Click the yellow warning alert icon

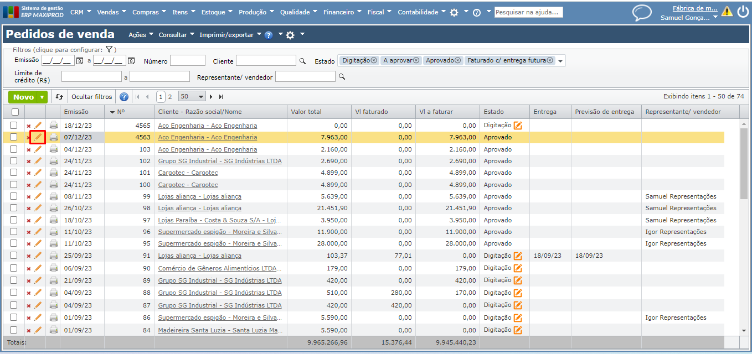click(x=727, y=12)
